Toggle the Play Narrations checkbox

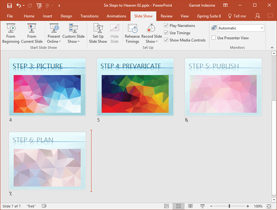point(167,25)
